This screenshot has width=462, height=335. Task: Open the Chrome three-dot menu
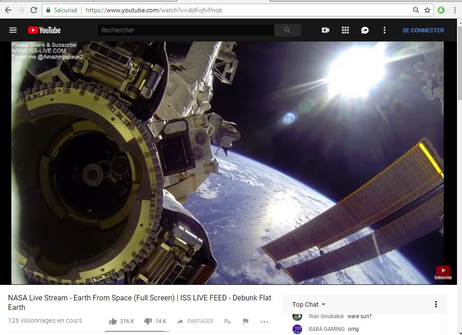[455, 10]
